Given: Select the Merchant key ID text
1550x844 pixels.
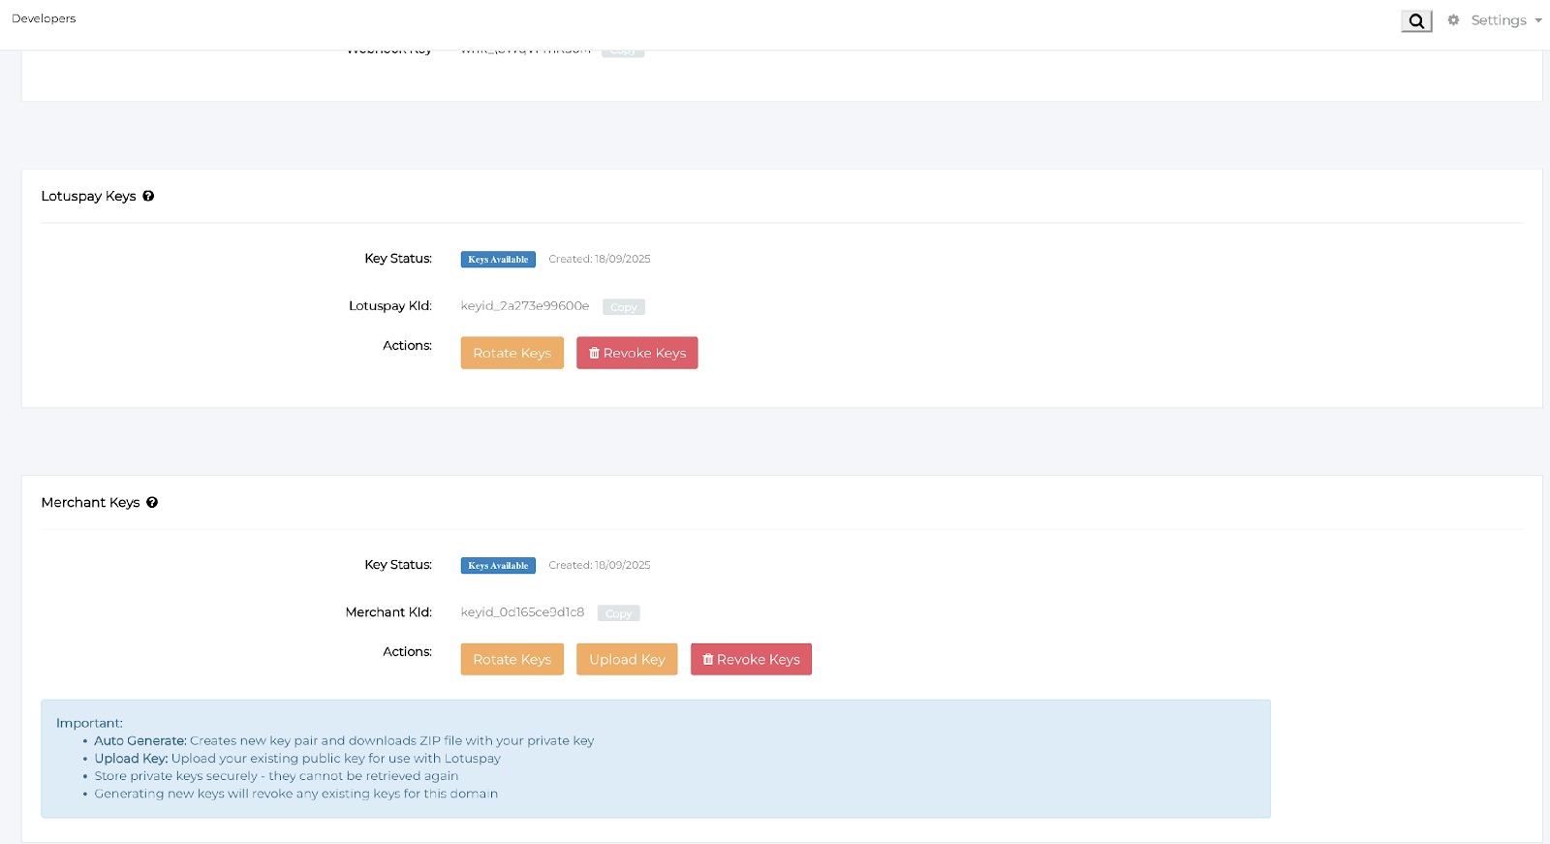Looking at the screenshot, I should tap(522, 612).
